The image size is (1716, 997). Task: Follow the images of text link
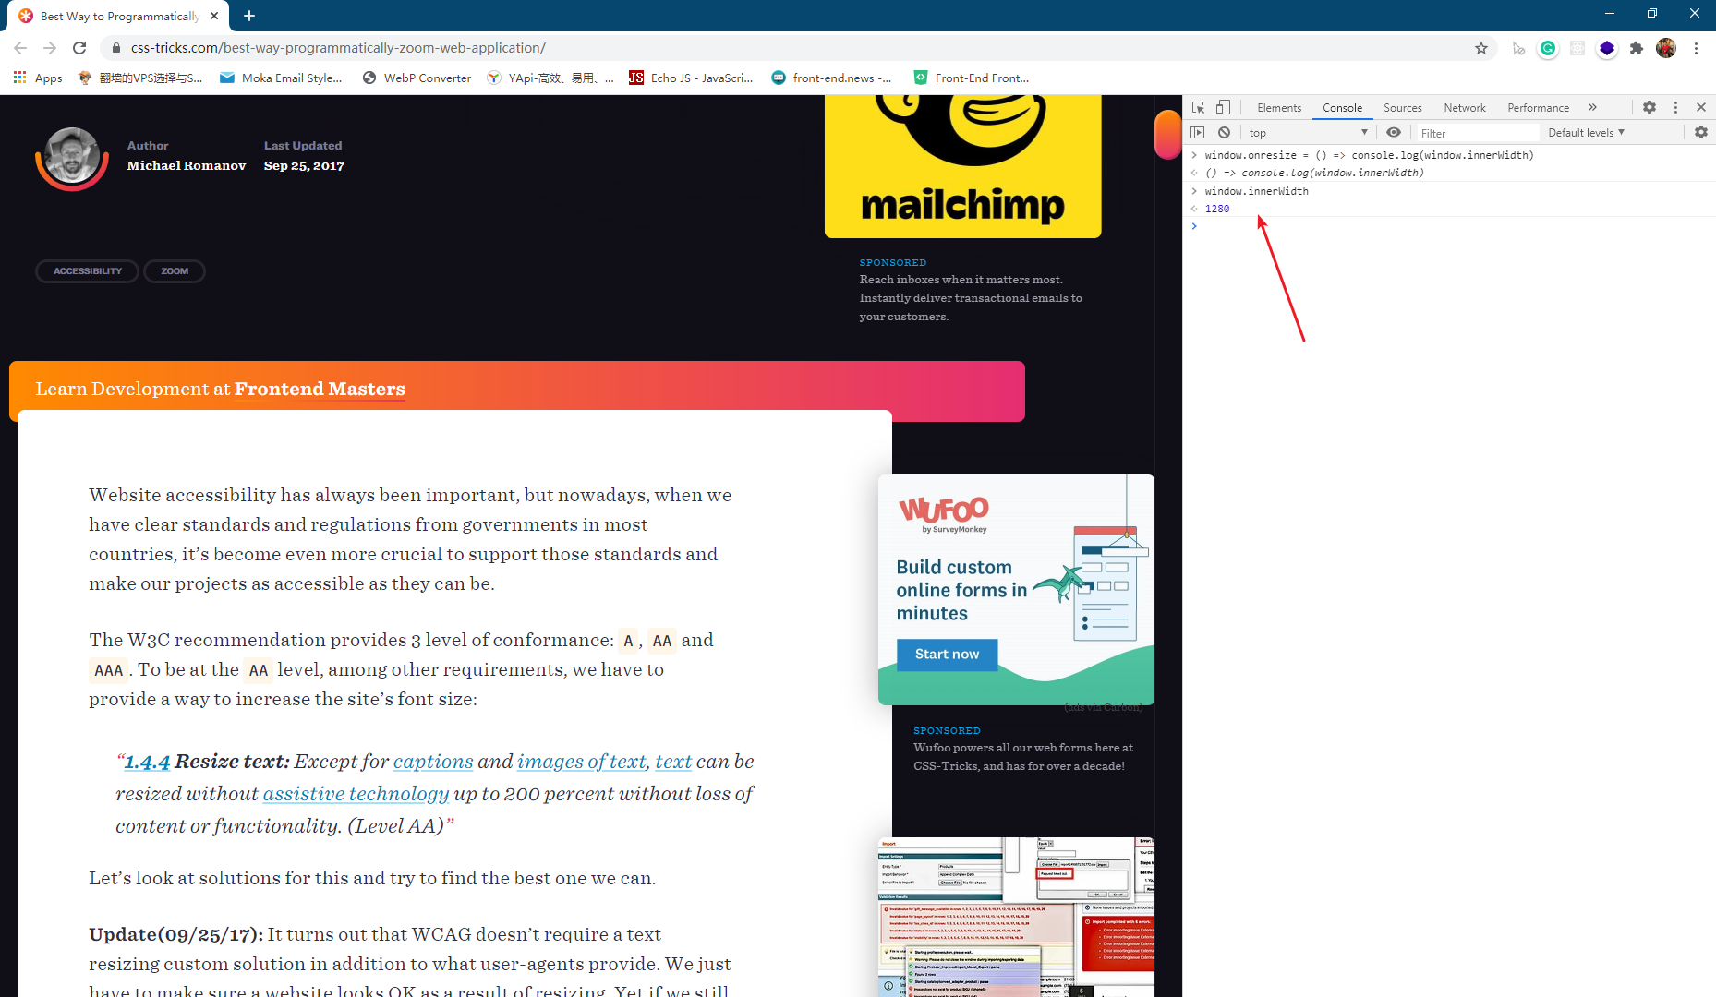point(582,762)
